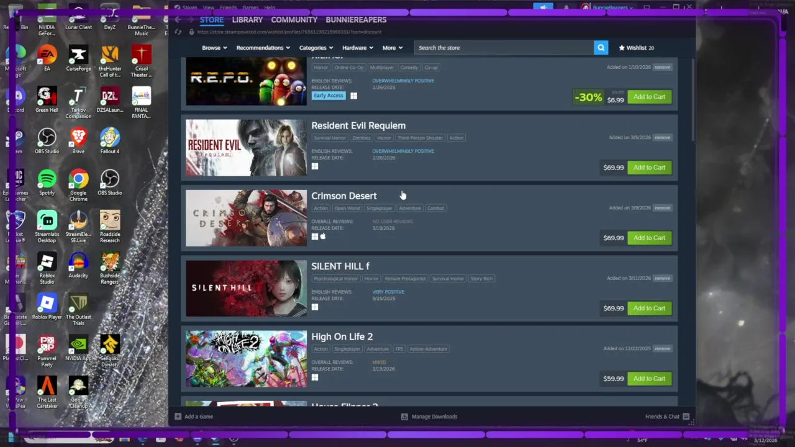Add R.E.P.O. to cart
The height and width of the screenshot is (447, 795).
click(x=649, y=97)
